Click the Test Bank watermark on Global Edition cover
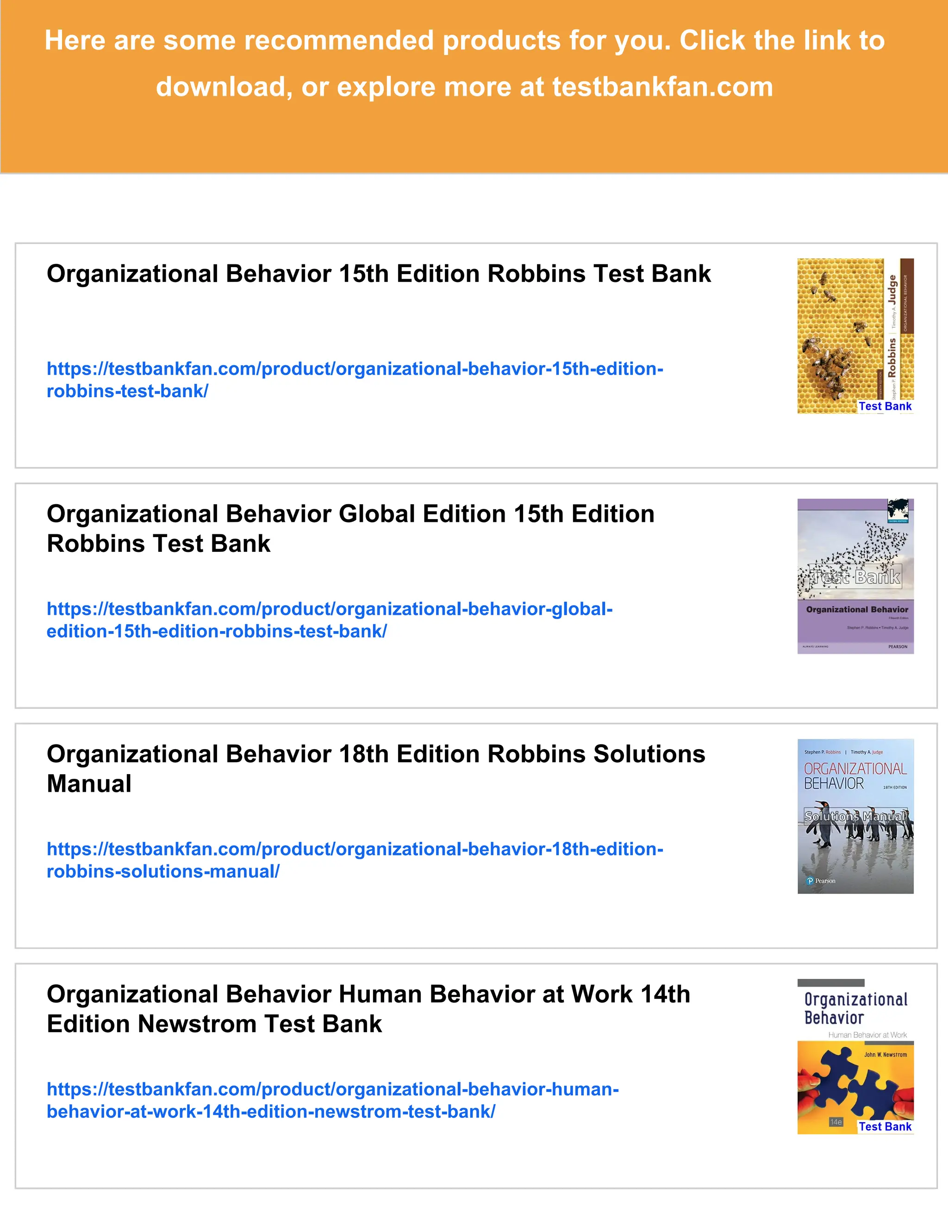This screenshot has width=948, height=1227. (x=855, y=577)
